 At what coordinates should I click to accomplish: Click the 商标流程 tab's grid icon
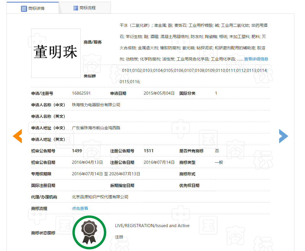[x=76, y=8]
